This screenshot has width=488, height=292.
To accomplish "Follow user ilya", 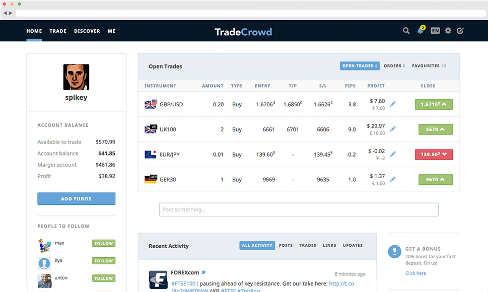I will tap(104, 261).
